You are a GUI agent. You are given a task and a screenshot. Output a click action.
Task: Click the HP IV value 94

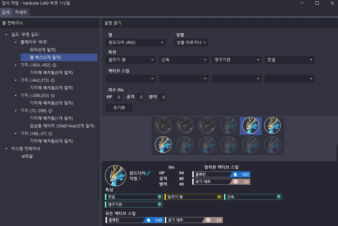pyautogui.click(x=181, y=173)
